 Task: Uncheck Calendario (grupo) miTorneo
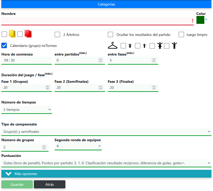(4, 46)
